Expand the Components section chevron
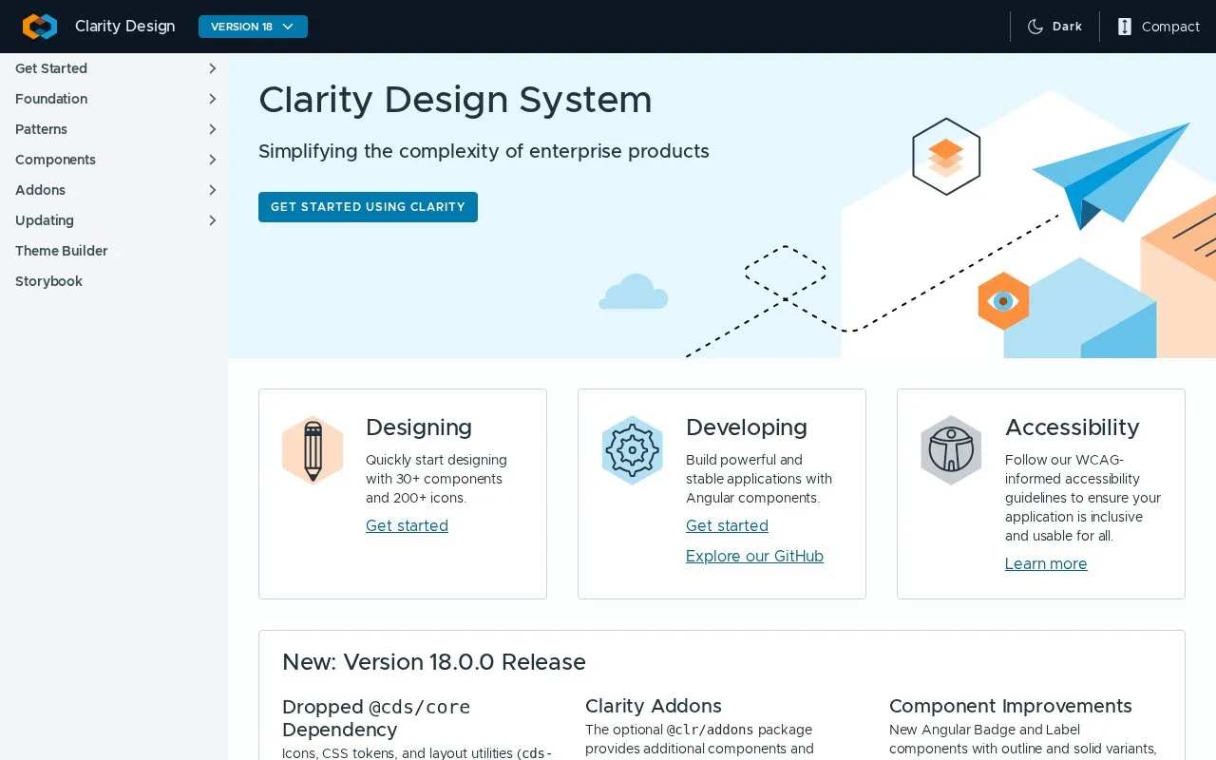The height and width of the screenshot is (760, 1216). point(212,160)
